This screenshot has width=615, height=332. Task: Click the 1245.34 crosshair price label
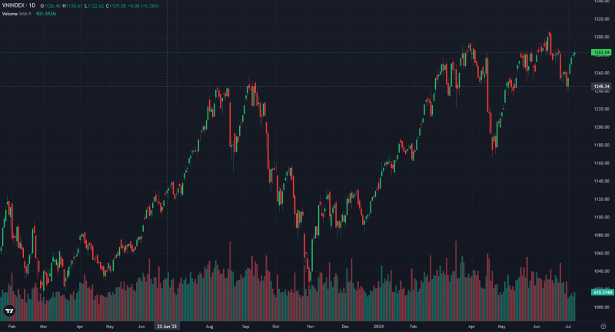[601, 87]
